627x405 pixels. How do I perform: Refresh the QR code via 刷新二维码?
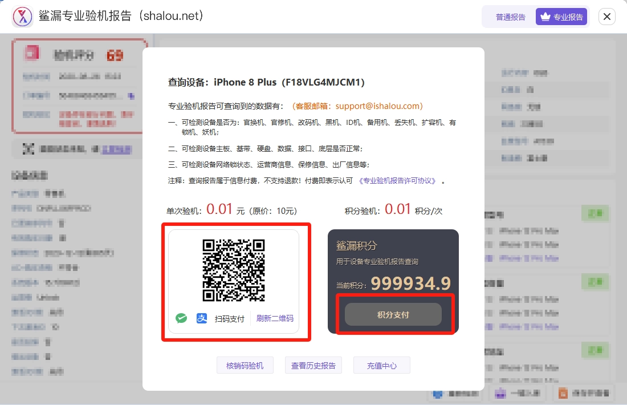[x=275, y=319]
